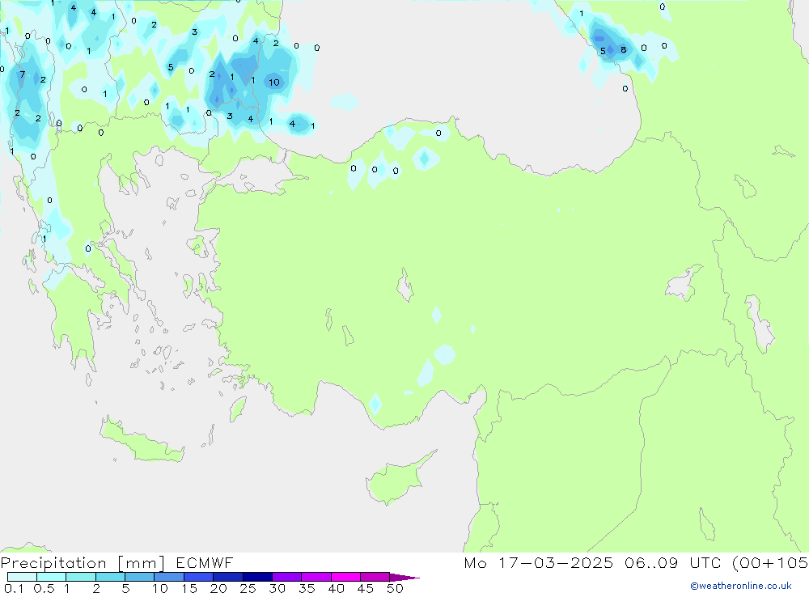Image resolution: width=809 pixels, height=593 pixels.
Task: Click the legend scale label "35"
Action: [307, 588]
